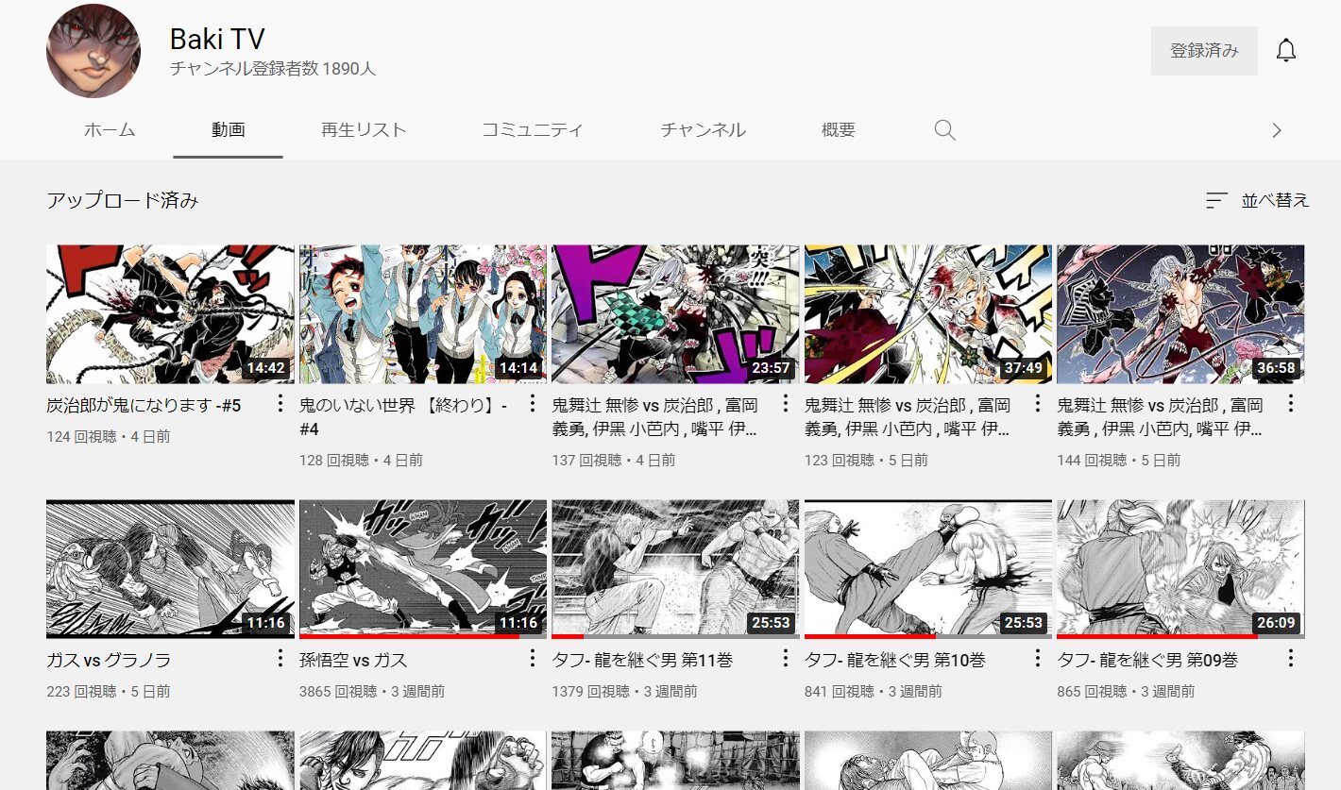The image size is (1341, 790).
Task: Click the red progress bar on 第10巻 thumbnail
Action: [870, 636]
